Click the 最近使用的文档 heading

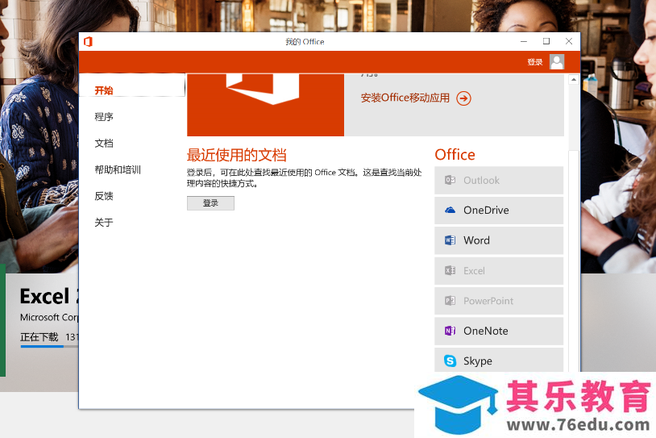(236, 156)
